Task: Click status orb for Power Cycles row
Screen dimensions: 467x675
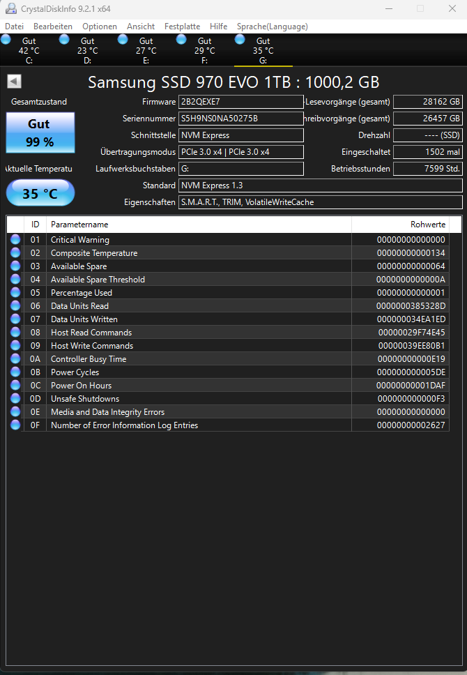Action: tap(15, 372)
